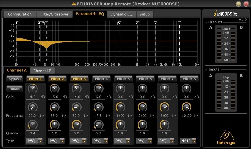Screen dimensions: 251x149
Task: Click Filter 8 frequency field showing 10k00
Action: pos(186,116)
